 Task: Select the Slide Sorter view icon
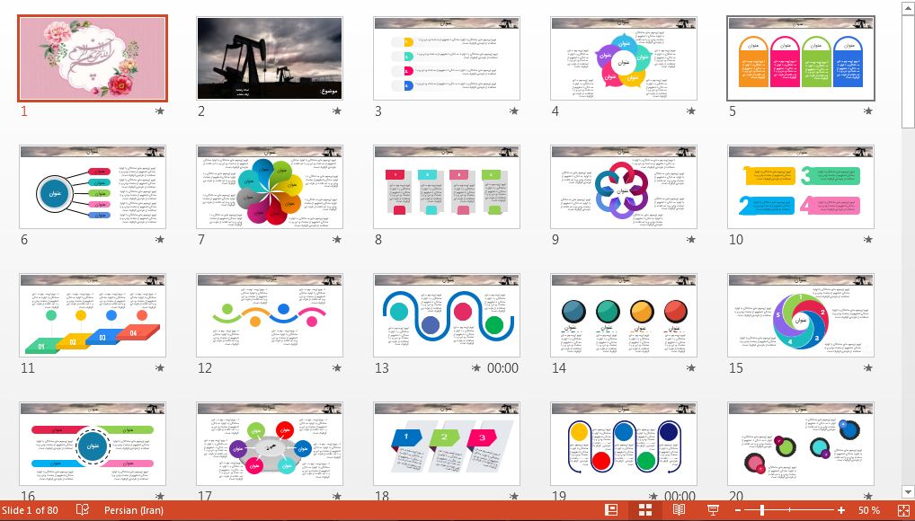click(644, 510)
